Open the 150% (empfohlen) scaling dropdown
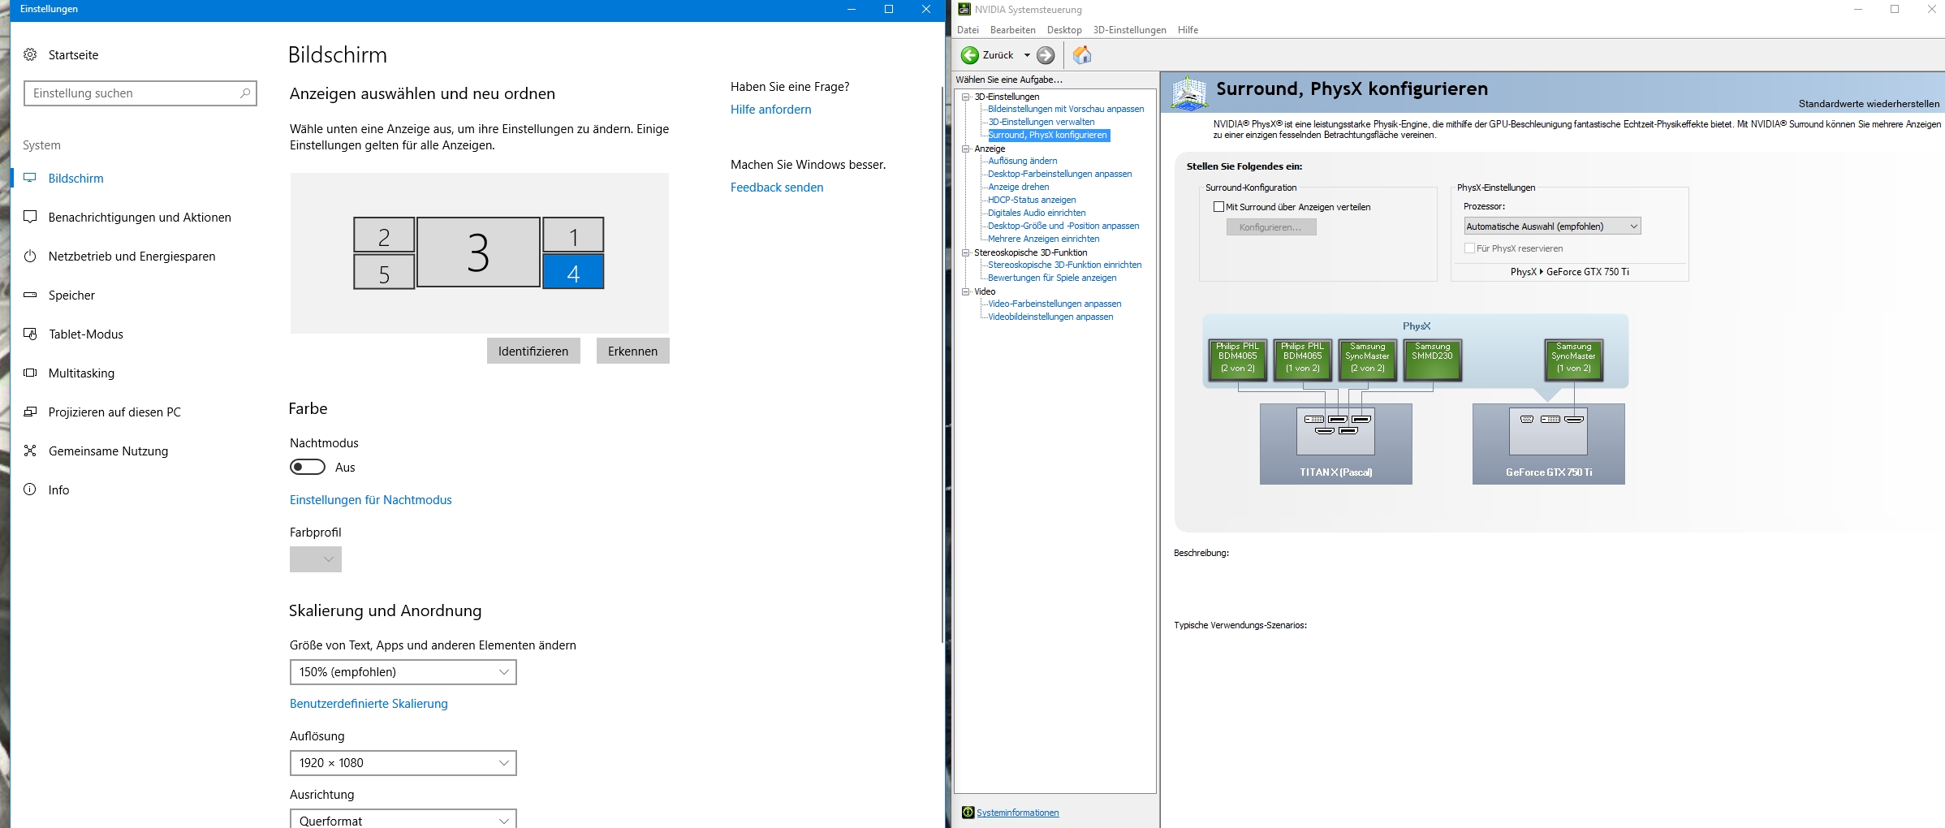Screen dimensions: 1945x828 click(x=403, y=672)
